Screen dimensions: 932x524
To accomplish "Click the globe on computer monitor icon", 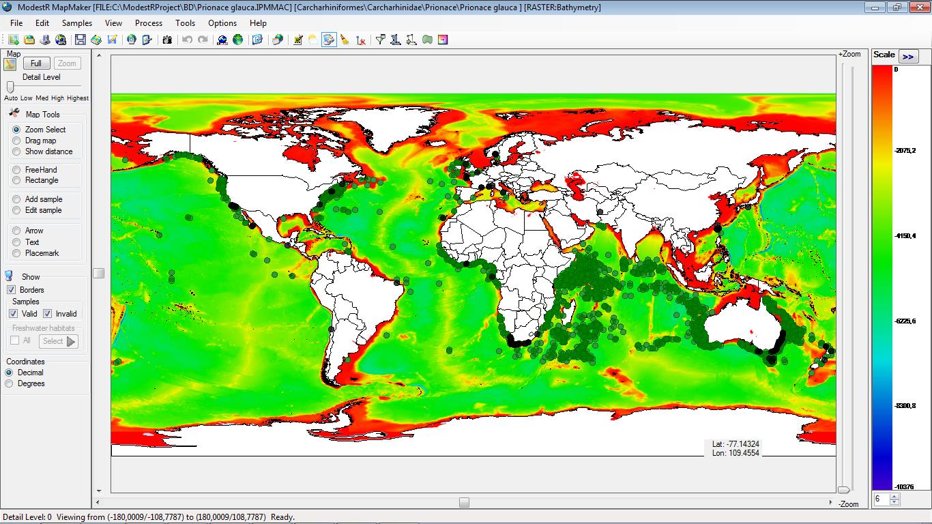I will point(60,40).
